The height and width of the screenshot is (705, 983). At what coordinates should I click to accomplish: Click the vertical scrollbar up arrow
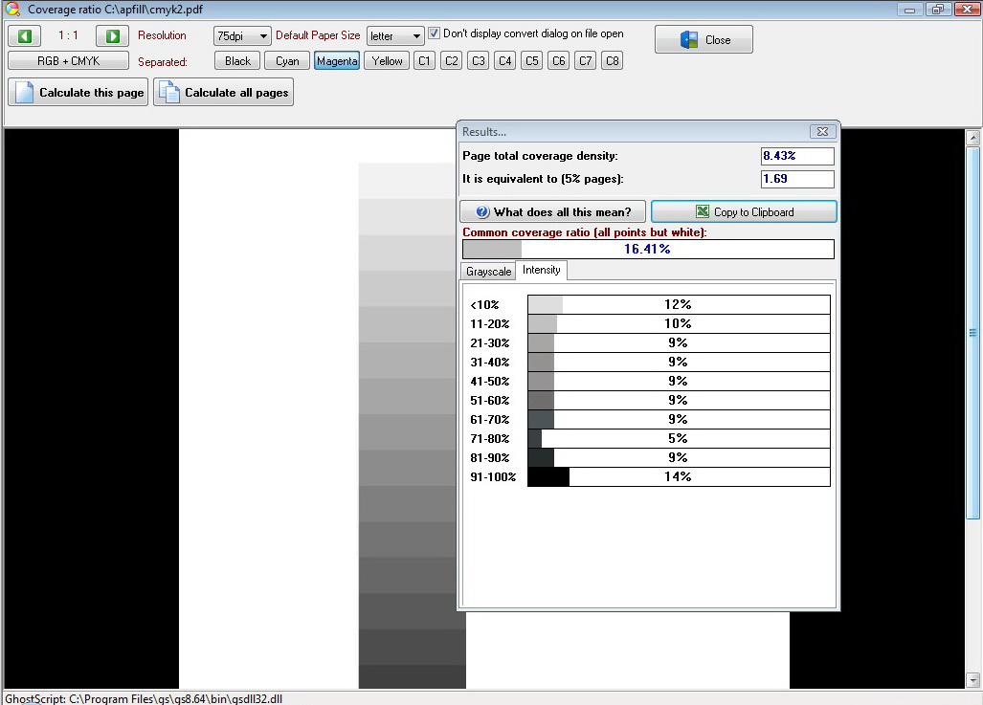973,137
